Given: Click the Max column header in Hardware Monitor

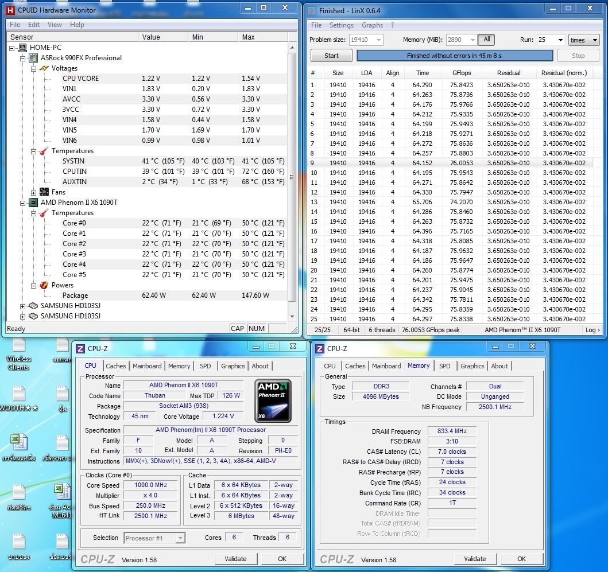Looking at the screenshot, I should 262,37.
